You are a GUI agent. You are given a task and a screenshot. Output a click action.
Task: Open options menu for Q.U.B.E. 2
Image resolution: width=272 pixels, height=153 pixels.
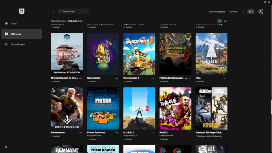point(153,133)
